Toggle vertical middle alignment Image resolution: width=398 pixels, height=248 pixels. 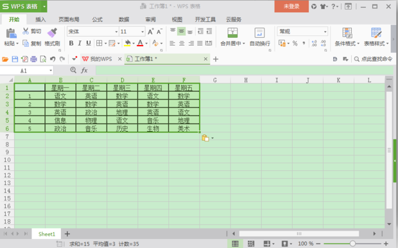click(181, 31)
